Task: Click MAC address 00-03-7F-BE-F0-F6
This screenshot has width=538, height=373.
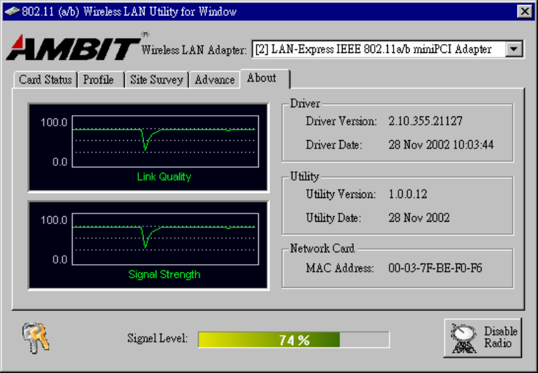Action: coord(435,268)
